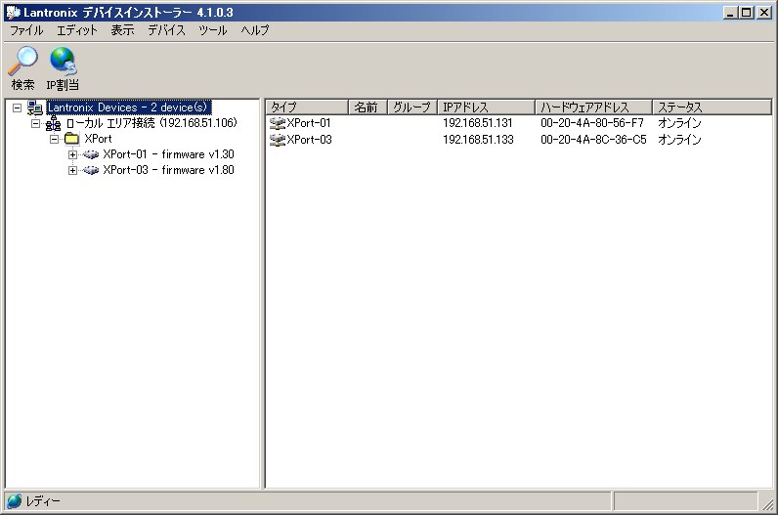Select XPort-03 - firmware v1.80 in tree

point(168,170)
